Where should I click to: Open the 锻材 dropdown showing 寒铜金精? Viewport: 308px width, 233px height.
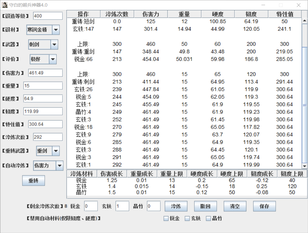pyautogui.click(x=56, y=30)
